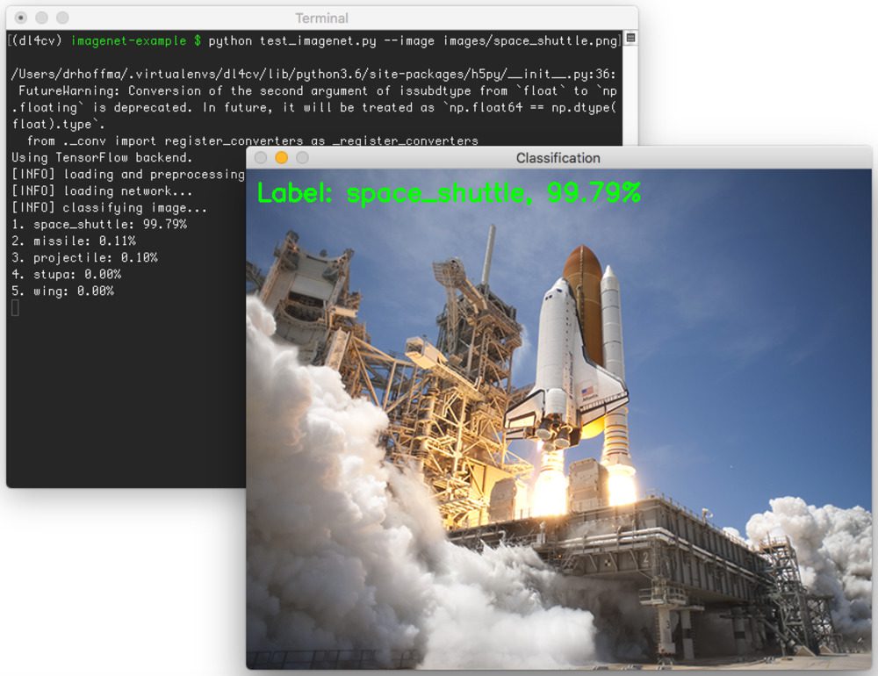Click the '5. wing: 0.00%' result line
The width and height of the screenshot is (878, 676).
(62, 291)
